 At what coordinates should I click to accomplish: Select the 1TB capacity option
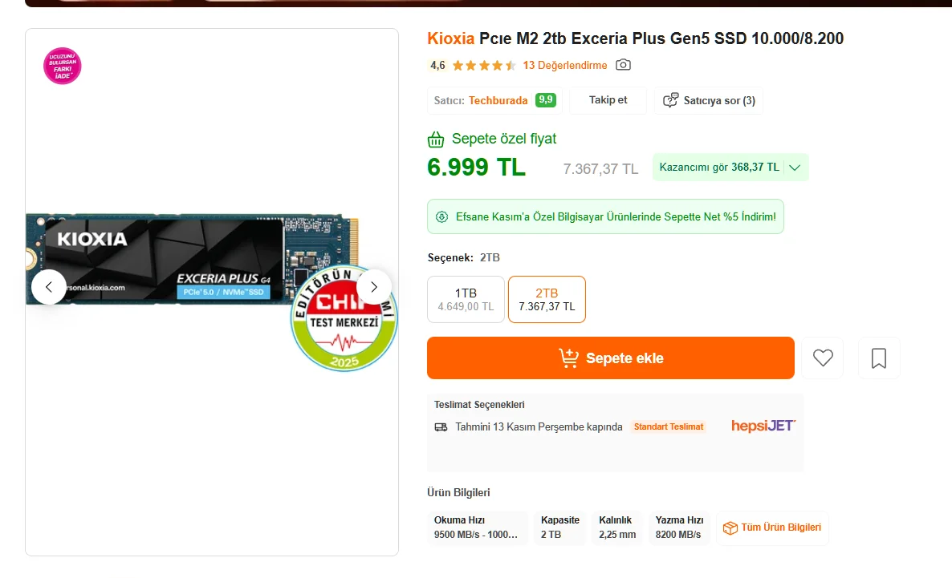point(466,300)
